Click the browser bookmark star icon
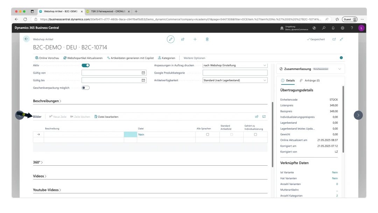 (337, 19)
